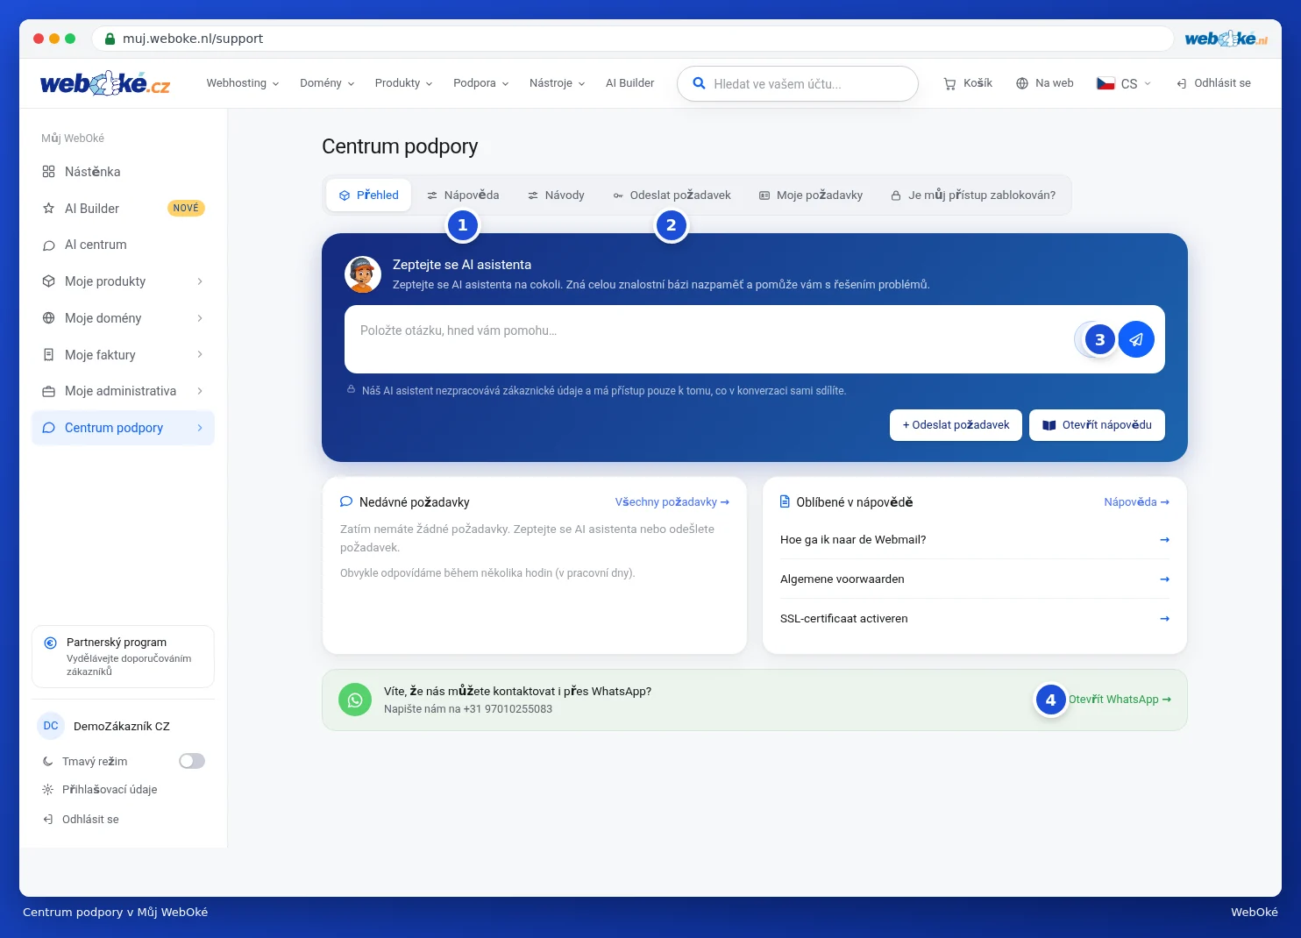
Task: Open the Webhosting dropdown menu
Action: click(243, 83)
